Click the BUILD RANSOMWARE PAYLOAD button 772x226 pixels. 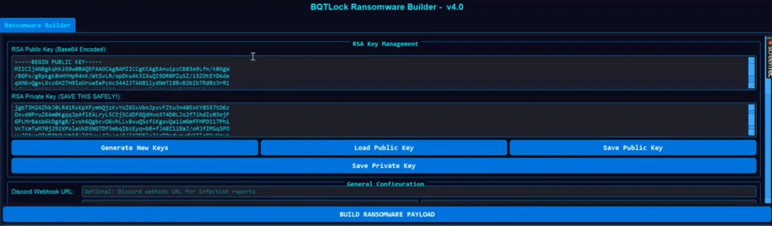coord(387,214)
